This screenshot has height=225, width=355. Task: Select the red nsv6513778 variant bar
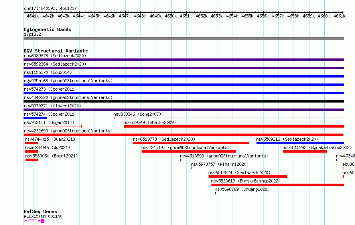(x=191, y=143)
